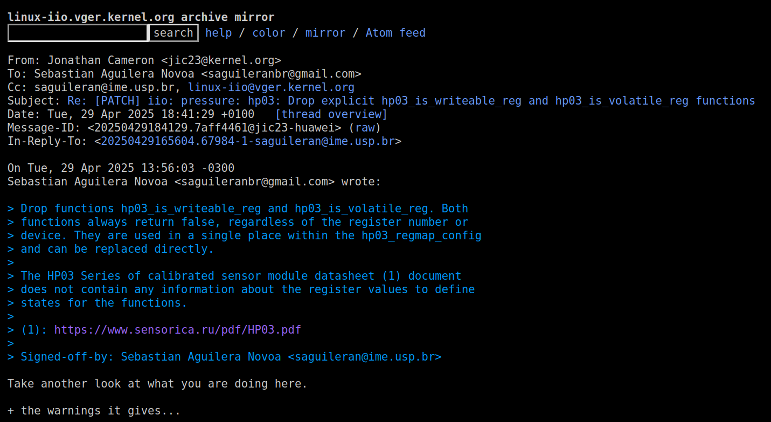Click the archive mirror page title
The width and height of the screenshot is (771, 422).
tap(141, 17)
